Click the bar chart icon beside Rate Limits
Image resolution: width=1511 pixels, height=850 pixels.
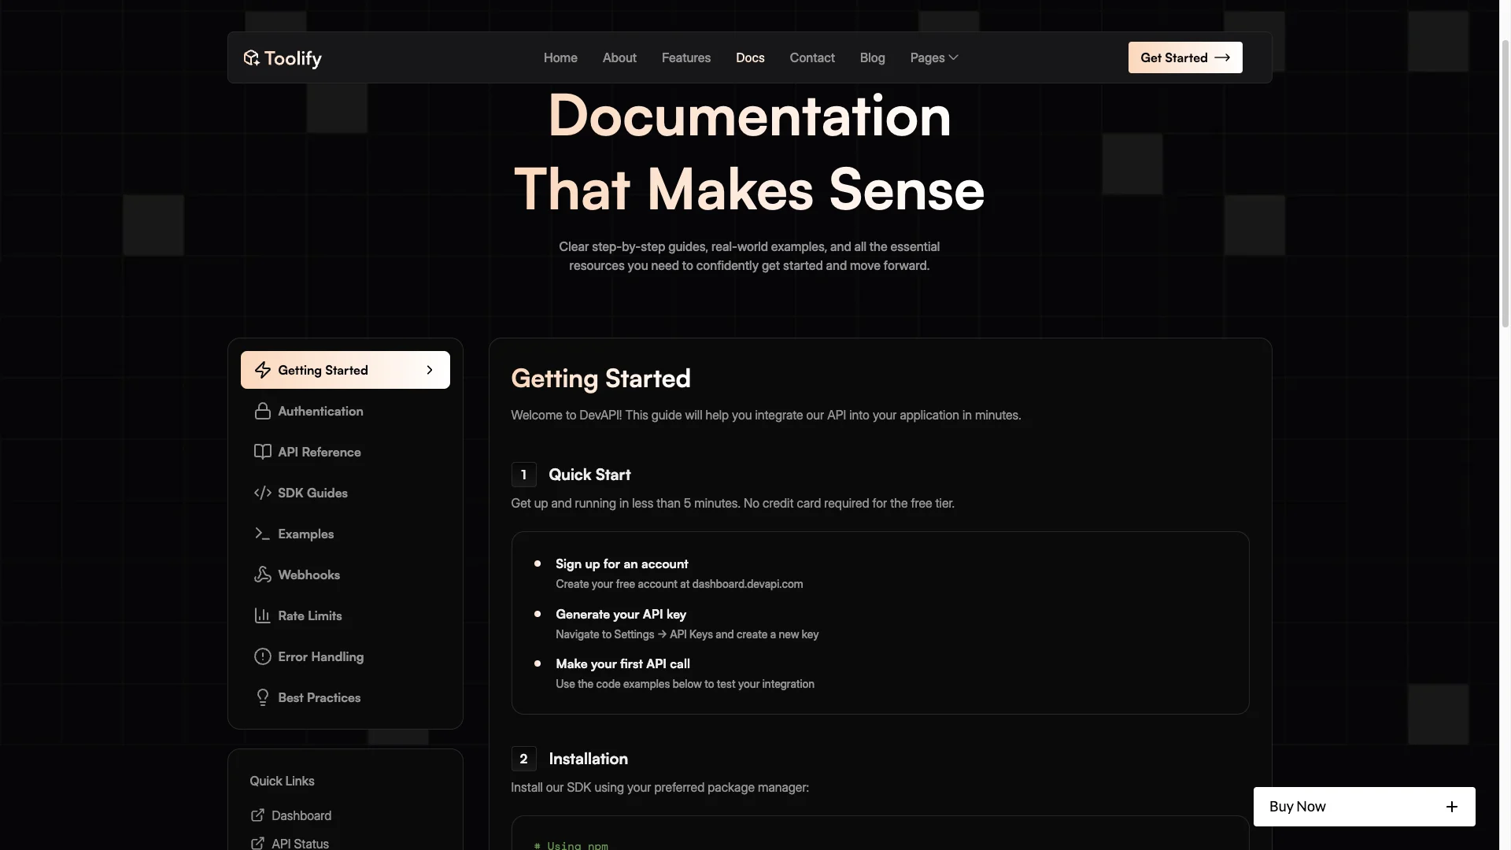(263, 615)
